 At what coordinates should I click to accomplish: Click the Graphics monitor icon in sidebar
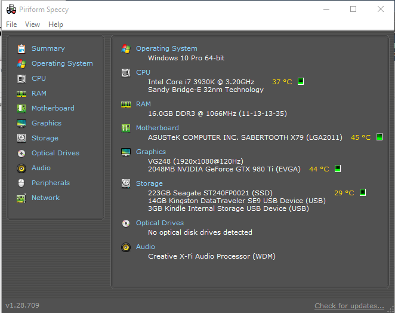pyautogui.click(x=21, y=123)
